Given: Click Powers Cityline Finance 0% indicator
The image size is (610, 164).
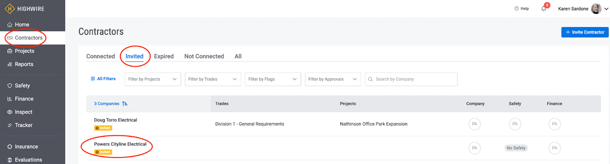Looking at the screenshot, I should [555, 148].
